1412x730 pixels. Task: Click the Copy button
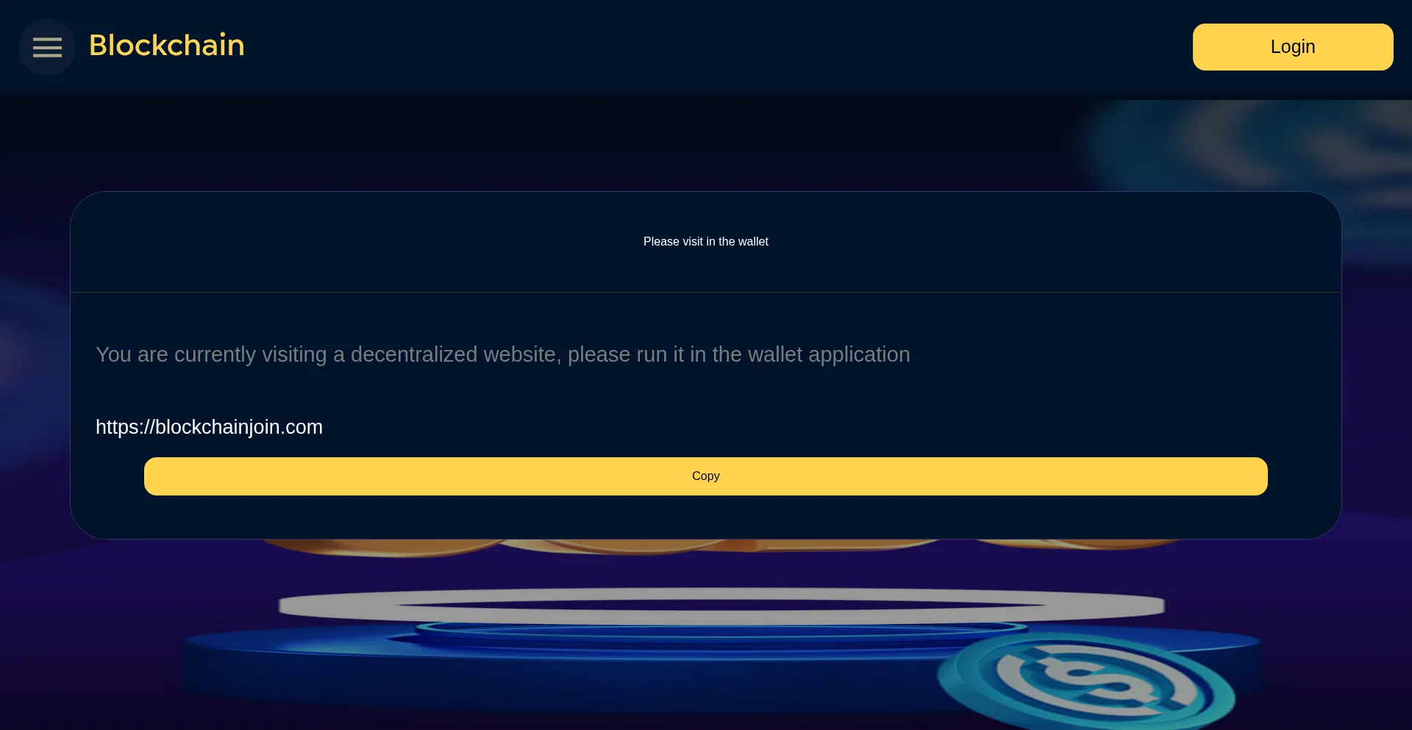[706, 476]
